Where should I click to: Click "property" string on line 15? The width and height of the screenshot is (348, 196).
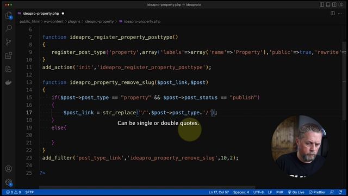click(136, 97)
